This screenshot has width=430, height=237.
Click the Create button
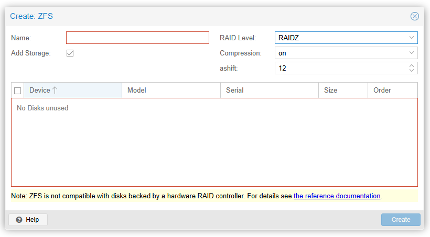coord(401,220)
